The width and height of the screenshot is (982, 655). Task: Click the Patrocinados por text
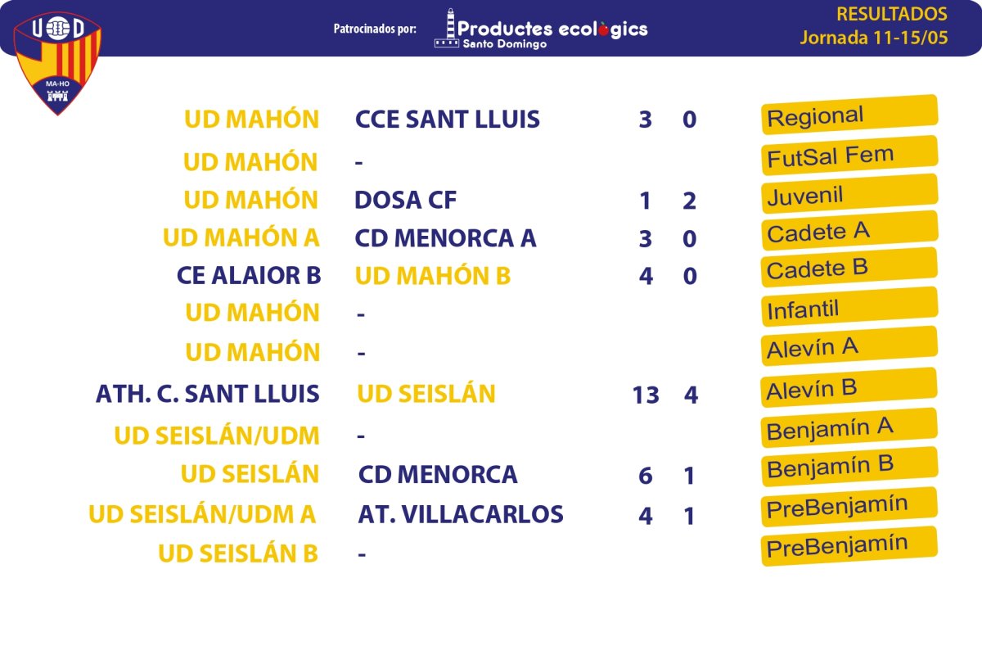pos(375,29)
